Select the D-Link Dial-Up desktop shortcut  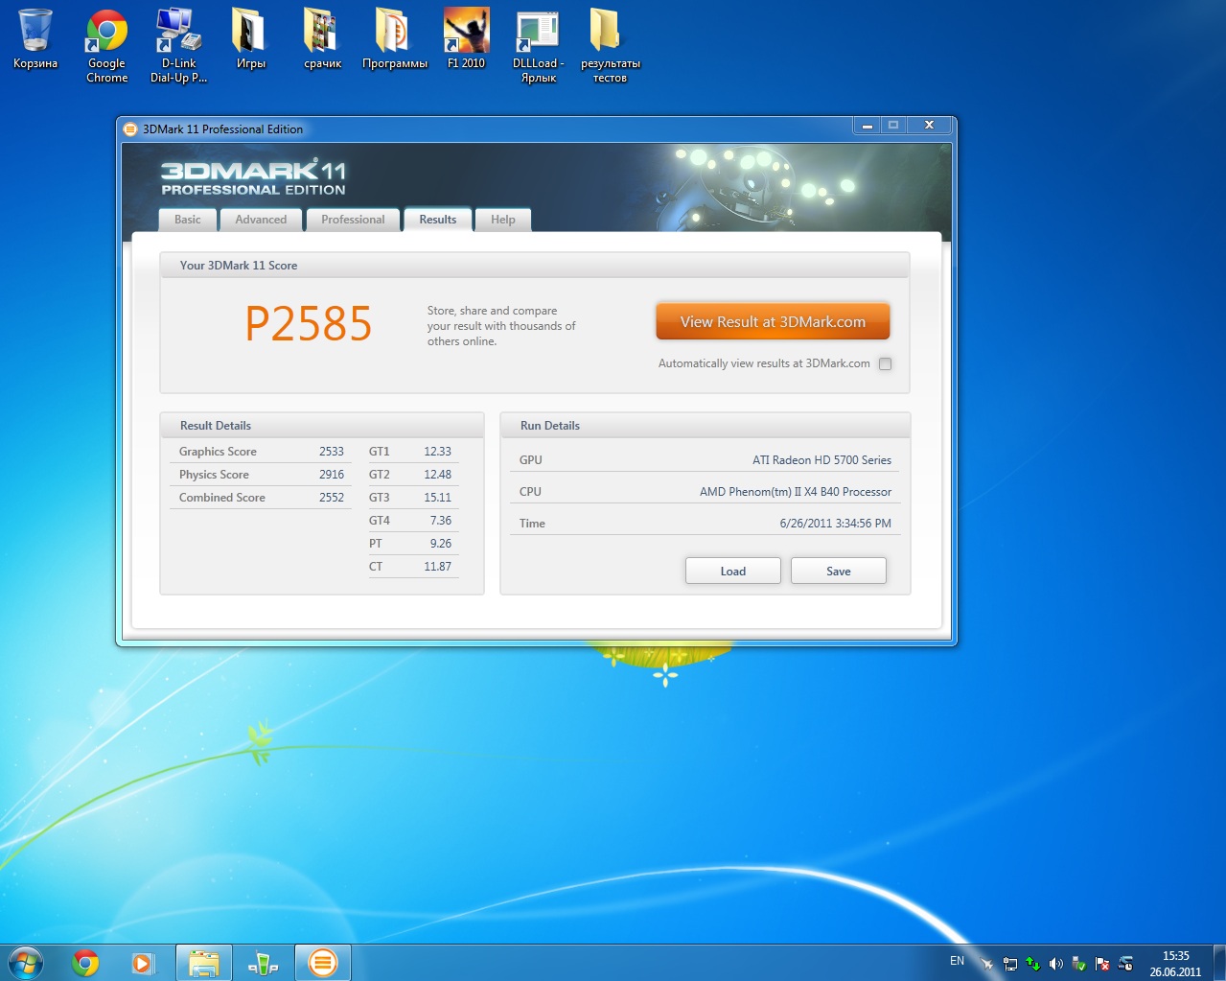178,46
